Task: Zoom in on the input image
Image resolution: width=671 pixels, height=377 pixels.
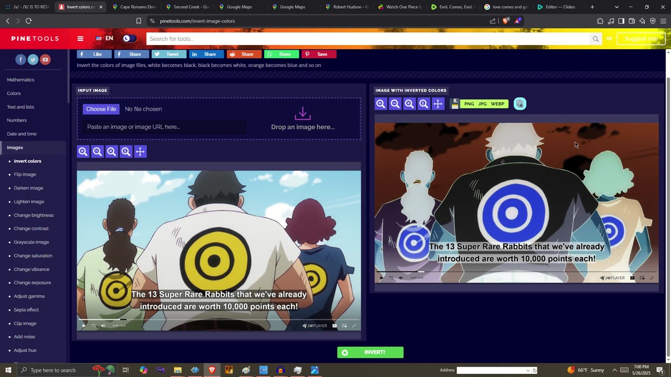Action: [83, 151]
